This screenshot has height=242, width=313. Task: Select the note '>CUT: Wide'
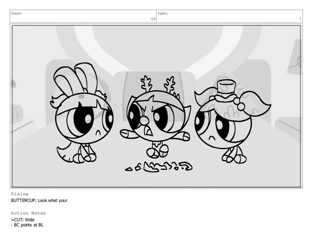[23, 220]
